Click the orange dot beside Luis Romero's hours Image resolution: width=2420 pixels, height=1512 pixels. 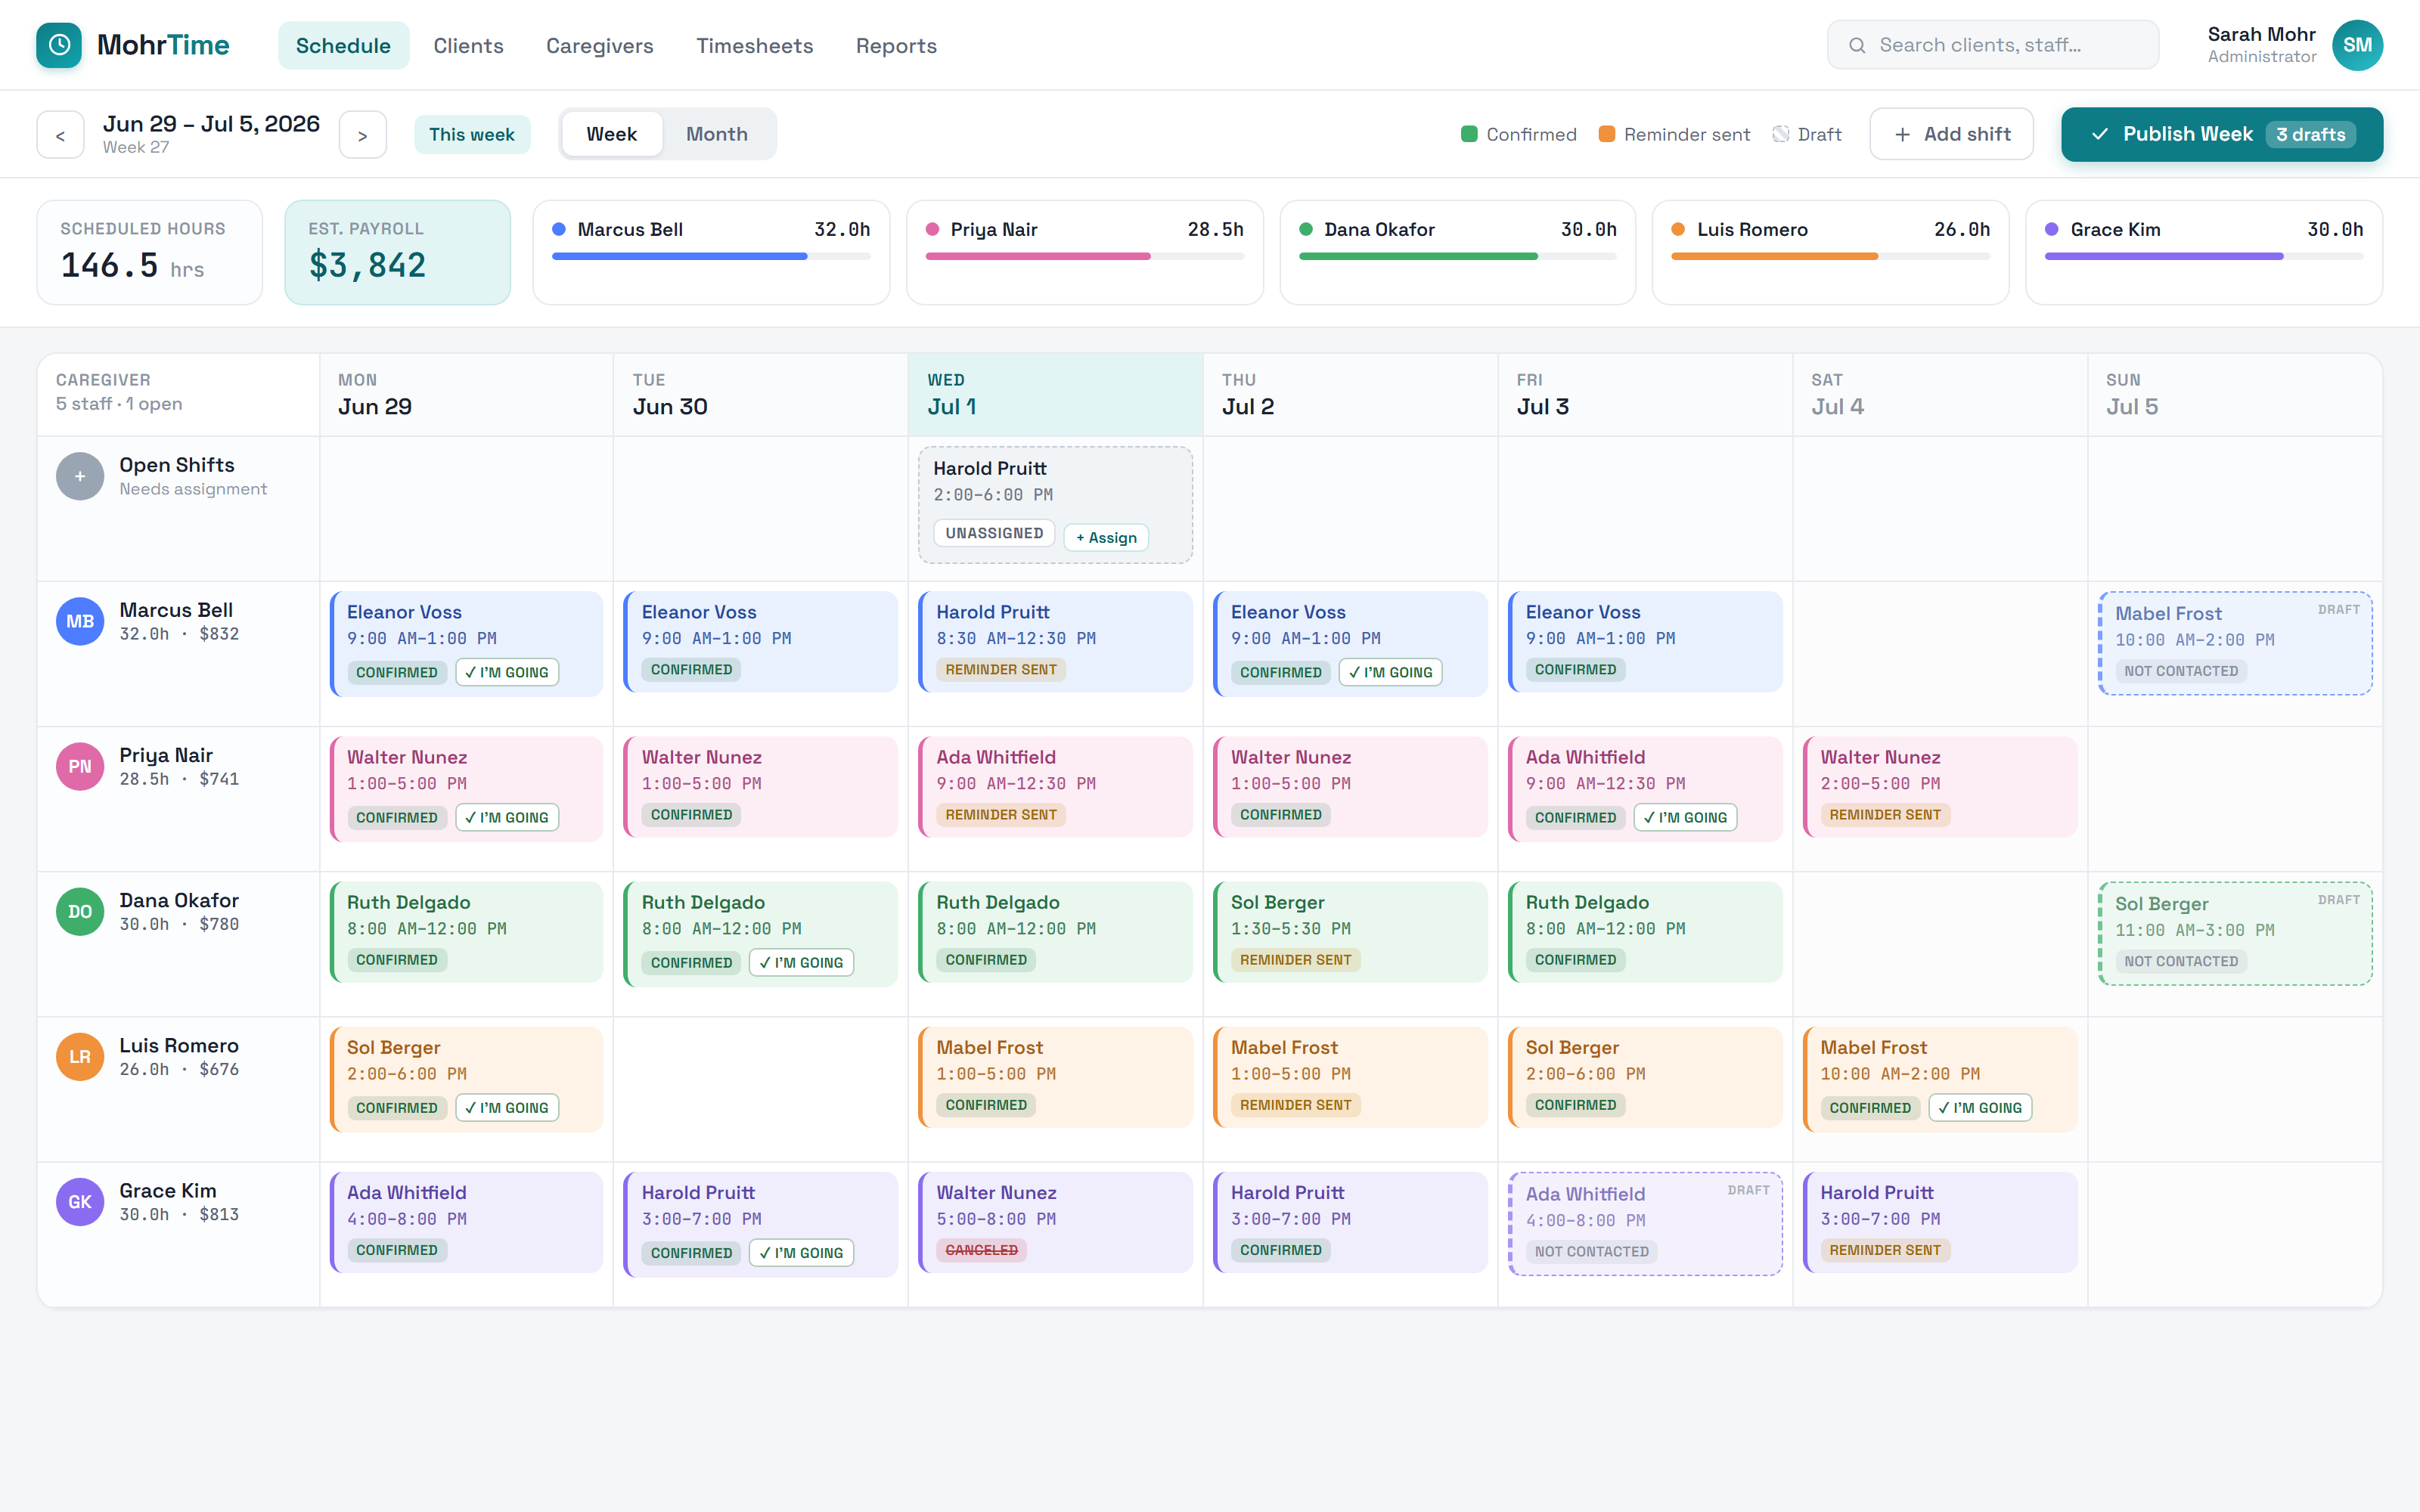point(1678,229)
